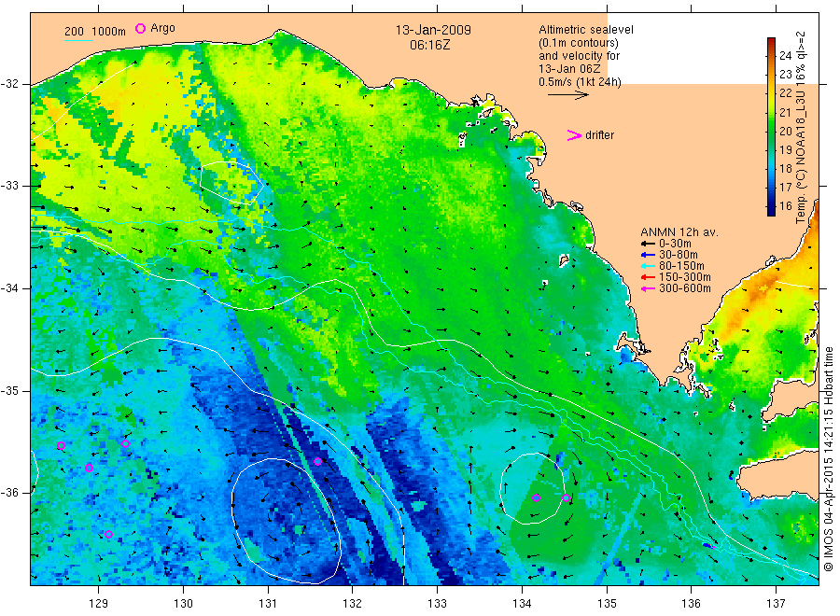Click the cyan 80-150m legend arrow
Screen dimensions: 840x616
649,266
